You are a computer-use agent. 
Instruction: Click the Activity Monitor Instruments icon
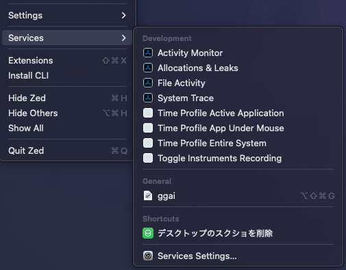point(148,53)
